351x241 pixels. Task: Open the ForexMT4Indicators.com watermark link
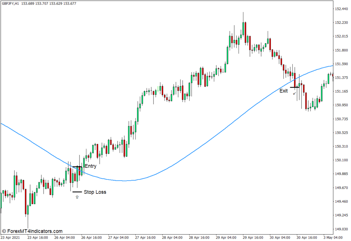[x=32, y=231]
